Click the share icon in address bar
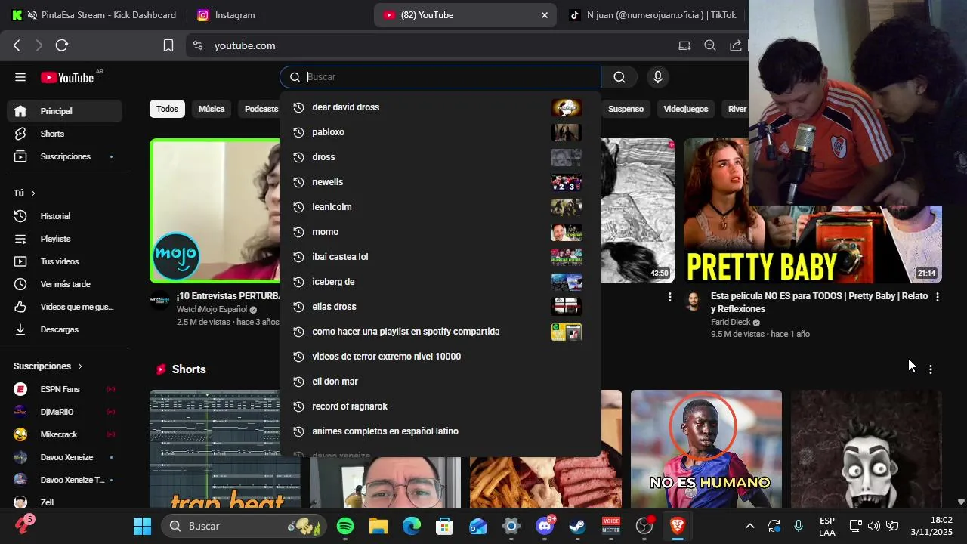Viewport: 967px width, 544px height. point(735,45)
